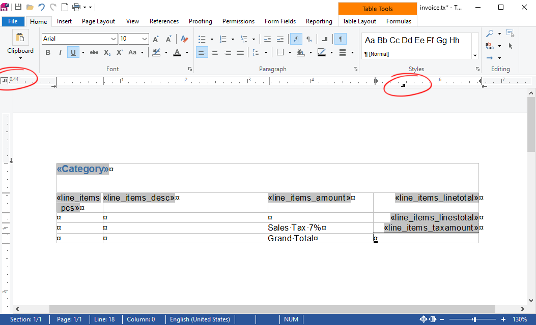Toggle align text left

tap(202, 52)
